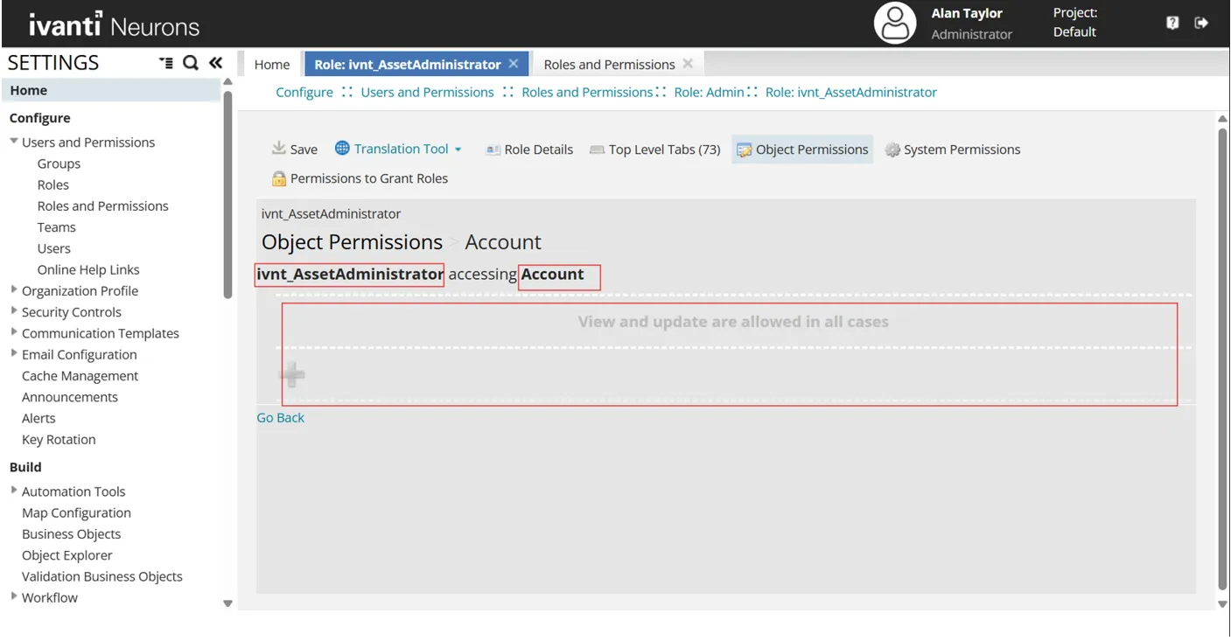Image resolution: width=1231 pixels, height=641 pixels.
Task: Open Users in the sidebar
Action: 54,248
